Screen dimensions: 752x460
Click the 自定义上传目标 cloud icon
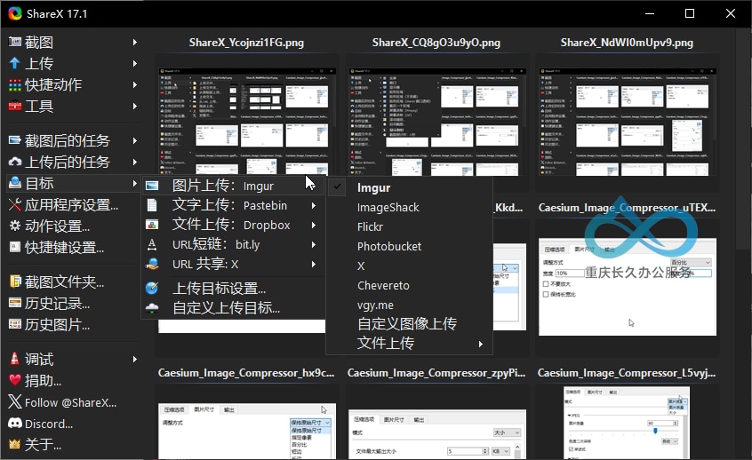point(152,307)
